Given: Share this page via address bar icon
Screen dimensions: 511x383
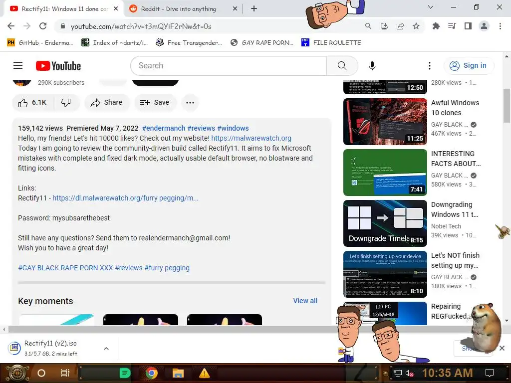Looking at the screenshot, I should 400,26.
